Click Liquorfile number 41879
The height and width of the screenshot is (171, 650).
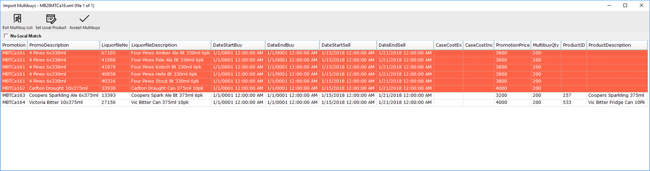point(114,67)
